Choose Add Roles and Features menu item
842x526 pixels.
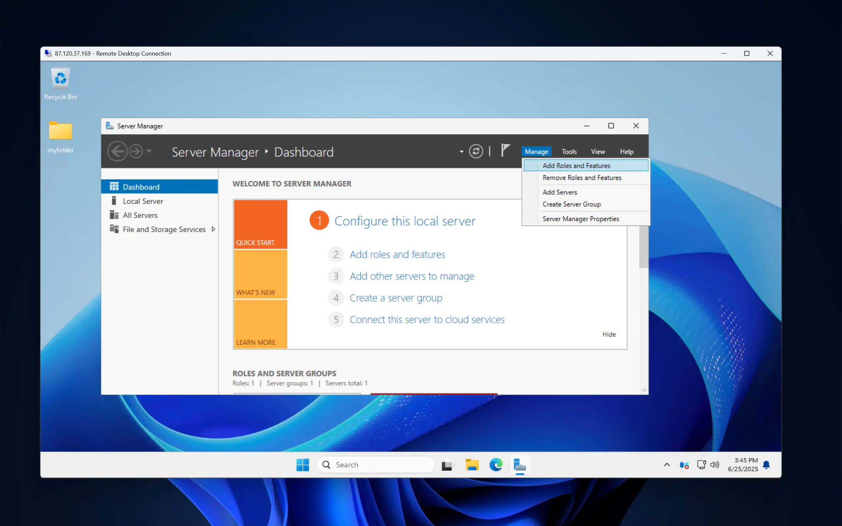tap(586, 166)
